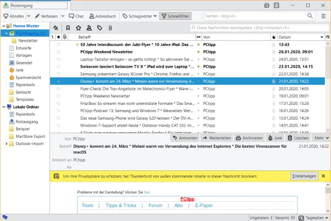331x221 pixels.
Task: Collapse the Hanna Muster account
Action: click(x=4, y=26)
